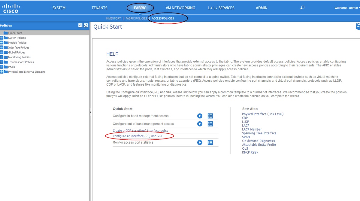
Task: Click the refresh icon on the Policies panel
Action: point(86,25)
